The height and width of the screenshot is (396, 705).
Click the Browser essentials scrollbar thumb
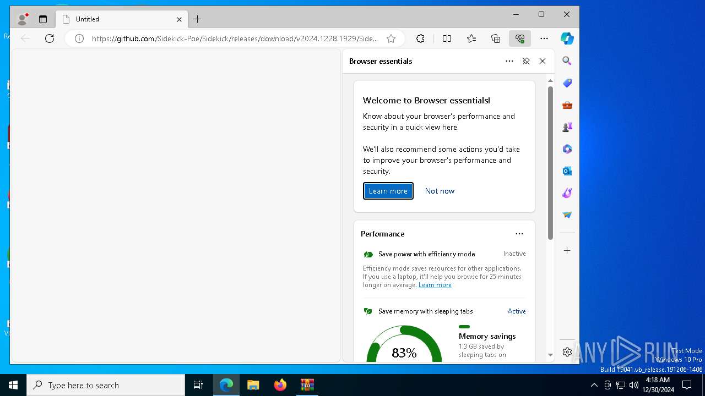(550, 163)
